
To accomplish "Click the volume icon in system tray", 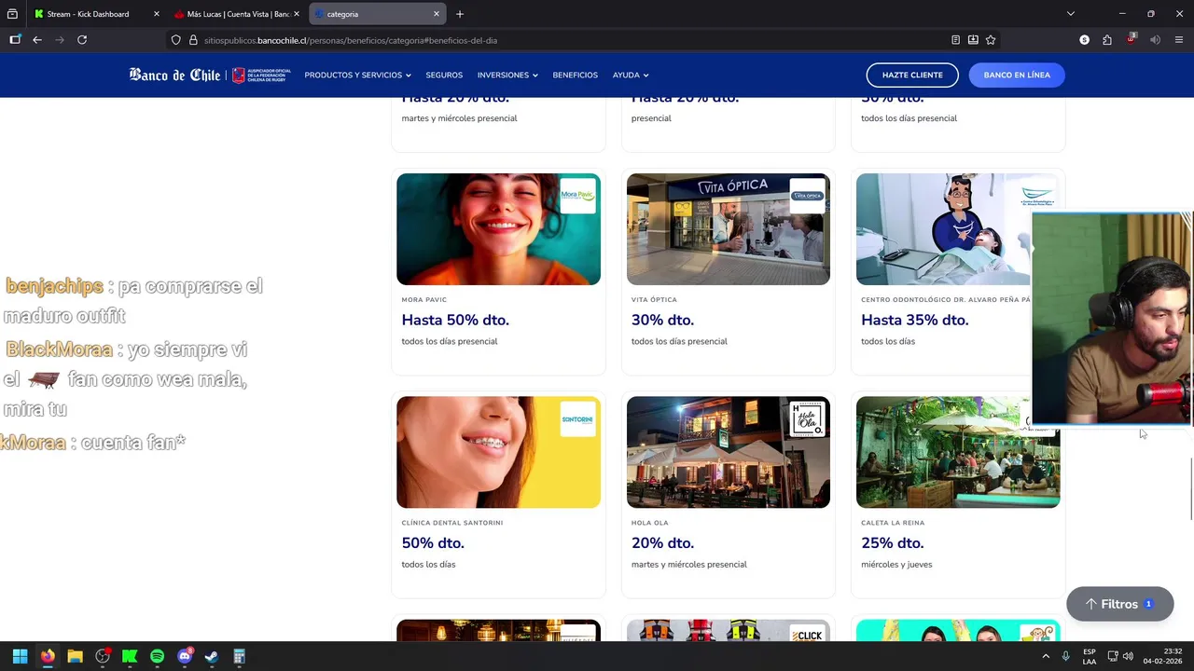I will [1128, 656].
